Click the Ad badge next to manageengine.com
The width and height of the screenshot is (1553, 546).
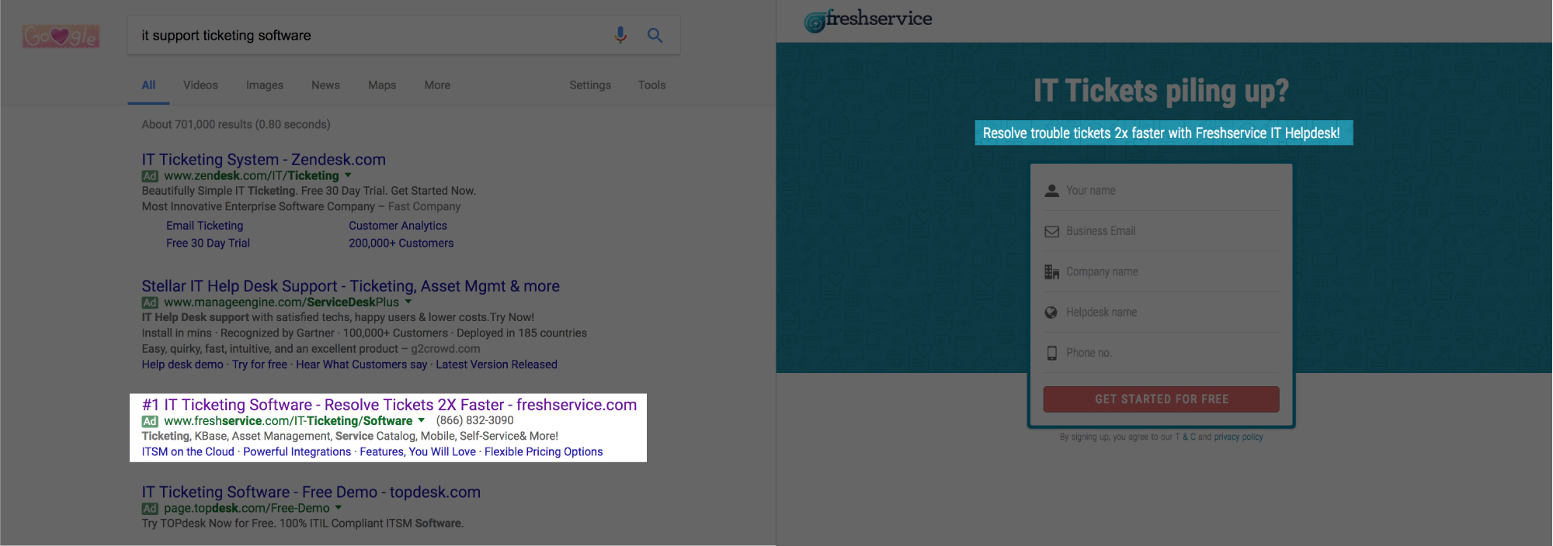point(150,302)
